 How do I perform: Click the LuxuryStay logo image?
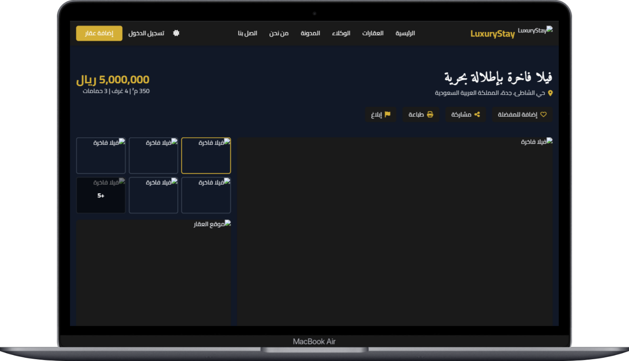click(535, 31)
